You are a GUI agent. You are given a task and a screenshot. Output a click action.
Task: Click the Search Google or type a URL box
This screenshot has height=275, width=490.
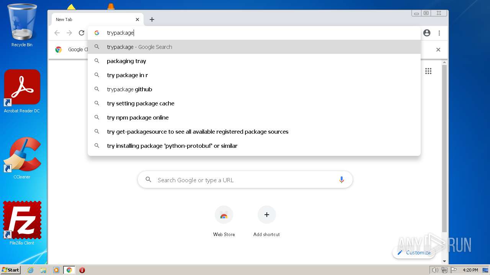click(x=245, y=180)
